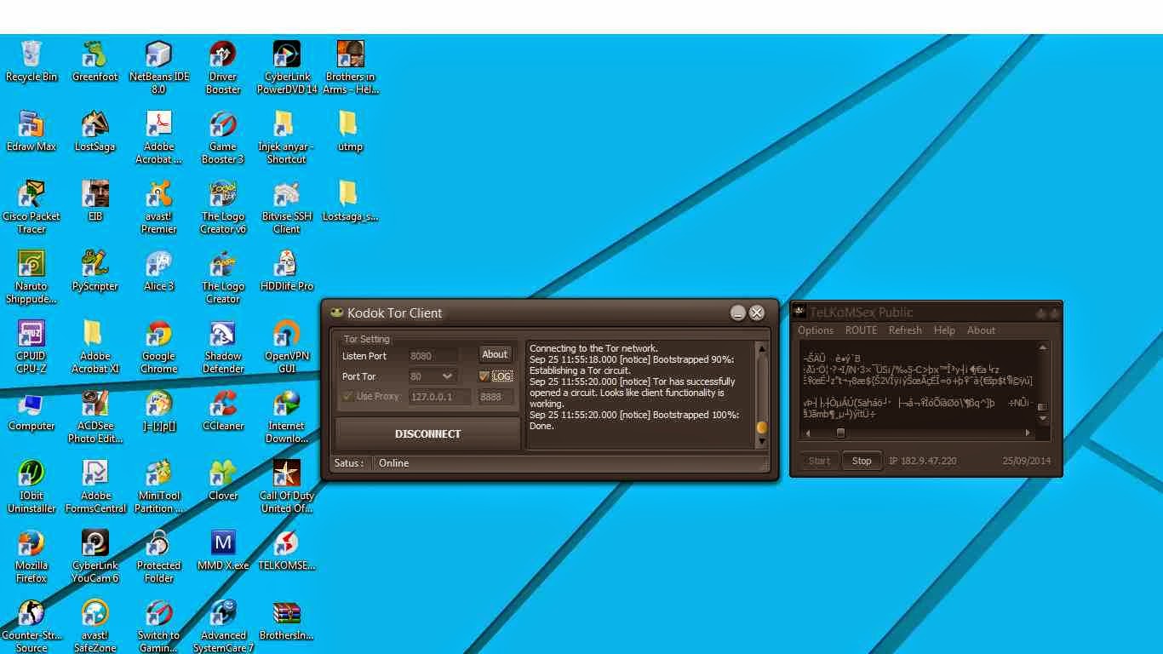Select the MMD X.exe desktop icon
The image size is (1163, 654).
(x=223, y=550)
